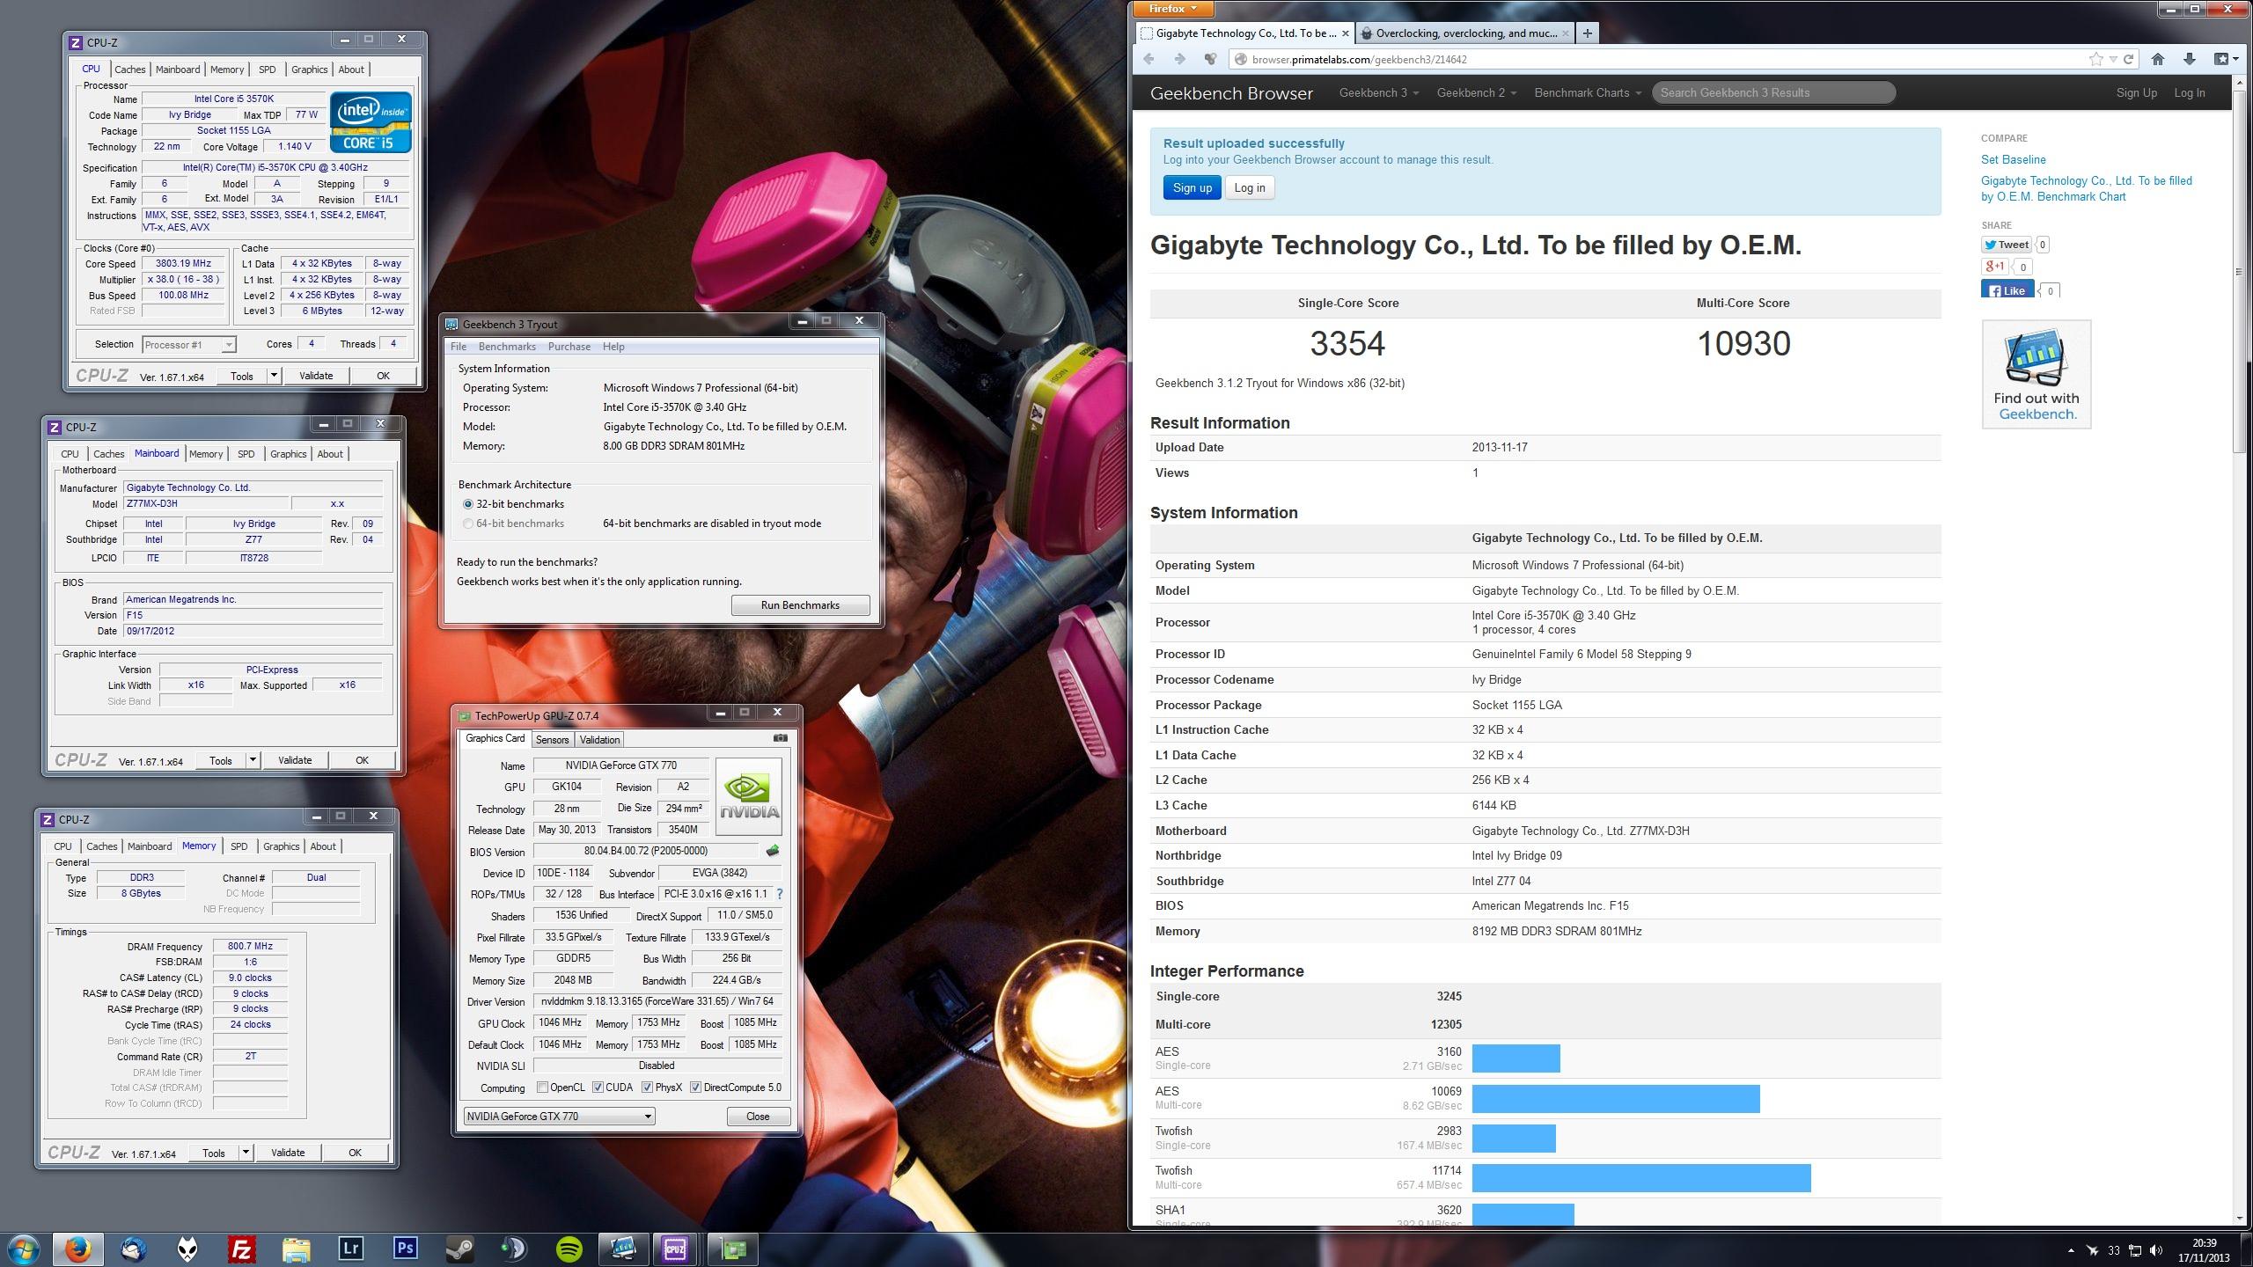Screen dimensions: 2253x1267
Task: Expand Tools arrow in CPU-Z Mainboard window
Action: [253, 760]
